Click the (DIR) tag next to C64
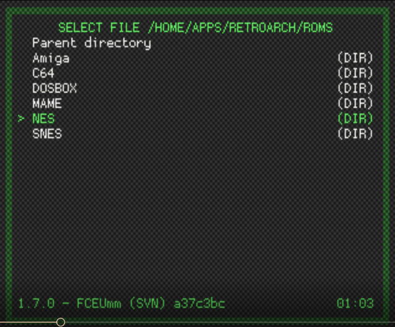395x327 pixels. pyautogui.click(x=355, y=73)
